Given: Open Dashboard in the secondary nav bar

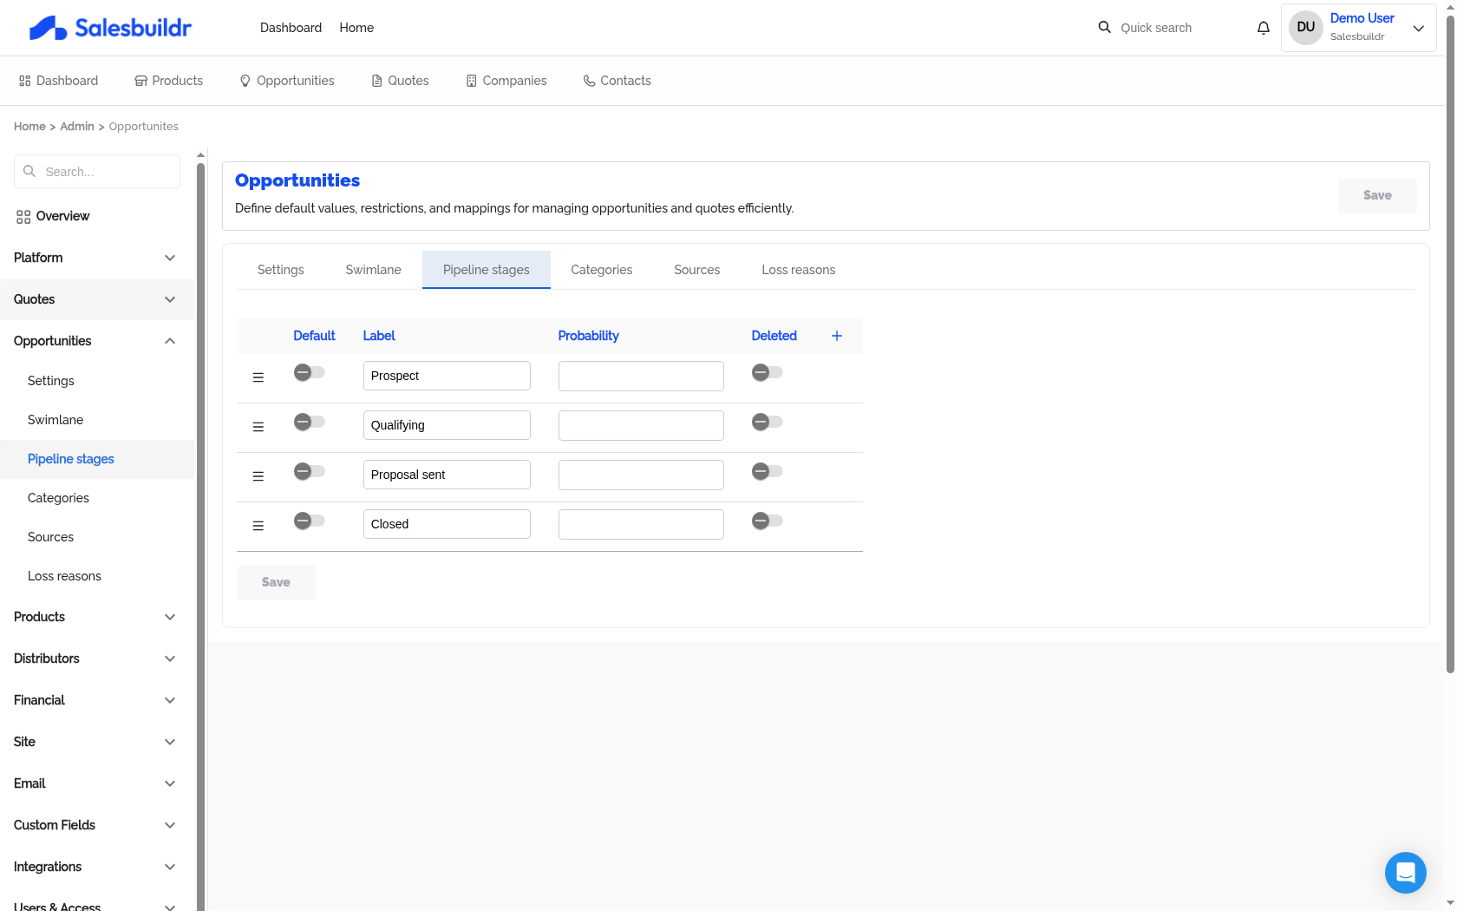Looking at the screenshot, I should coord(59,81).
